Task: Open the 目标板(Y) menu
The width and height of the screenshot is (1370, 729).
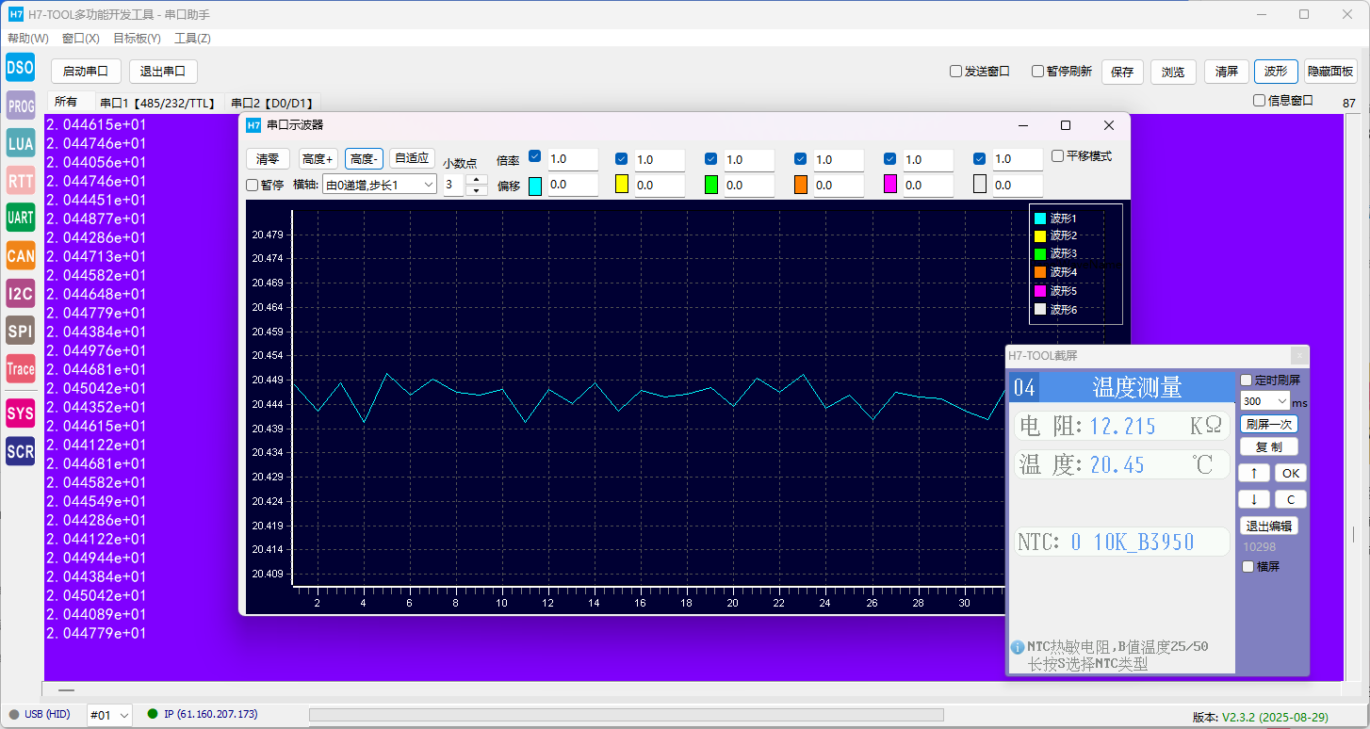Action: 137,39
